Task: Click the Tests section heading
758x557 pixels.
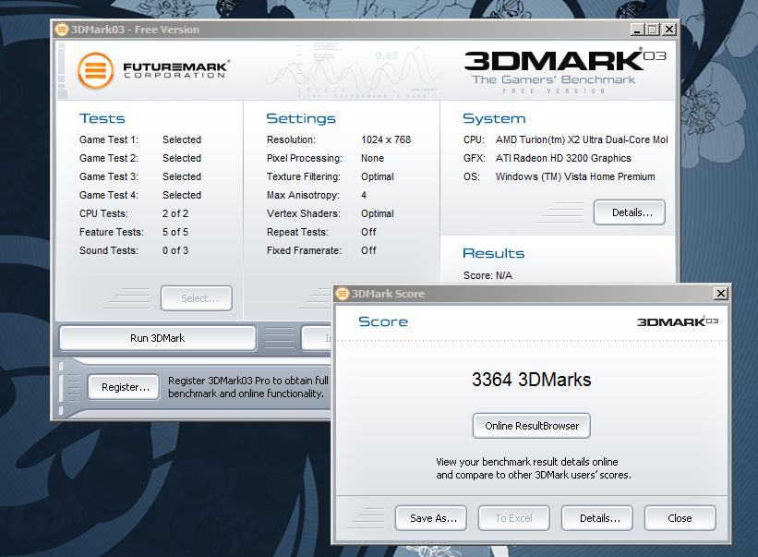Action: [102, 118]
